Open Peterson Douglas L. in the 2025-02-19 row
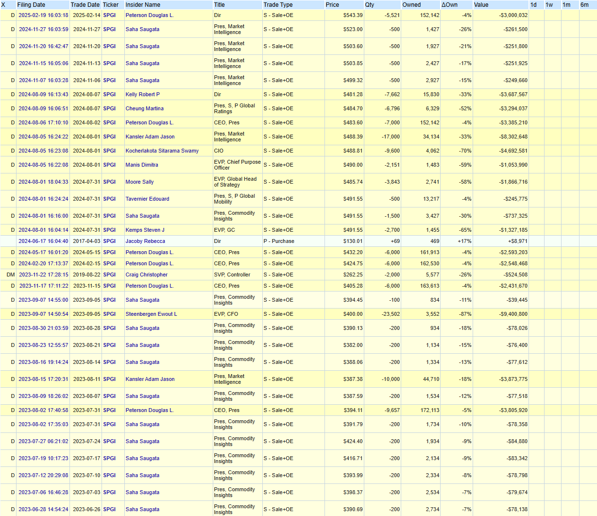Viewport: 597px width, 516px height. point(150,15)
